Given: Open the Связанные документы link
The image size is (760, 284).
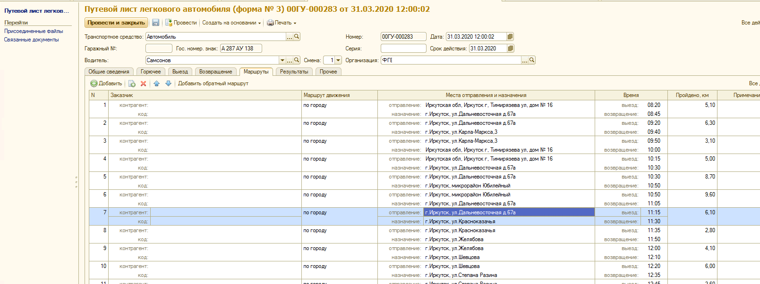Looking at the screenshot, I should tap(32, 40).
